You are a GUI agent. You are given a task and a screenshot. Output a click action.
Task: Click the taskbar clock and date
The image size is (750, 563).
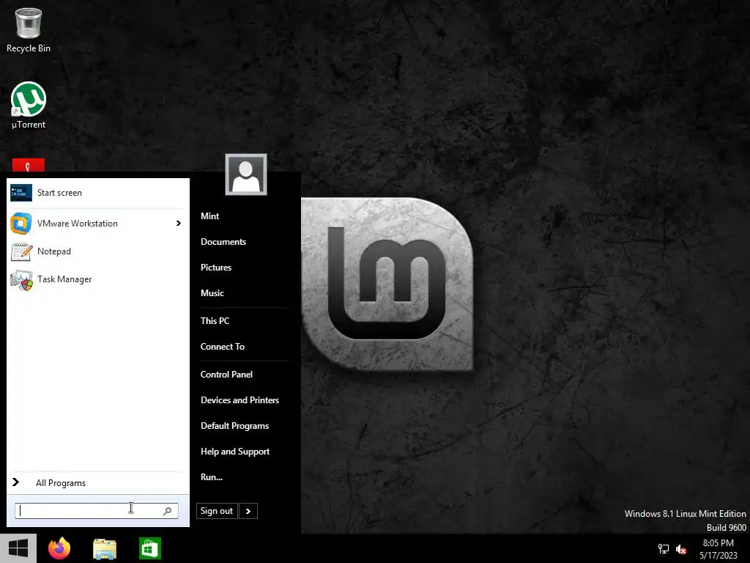click(719, 549)
